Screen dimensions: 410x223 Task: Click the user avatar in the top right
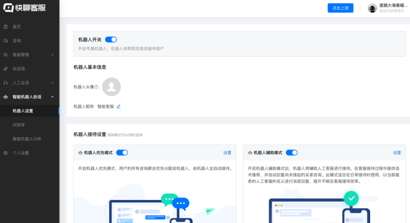click(x=373, y=8)
